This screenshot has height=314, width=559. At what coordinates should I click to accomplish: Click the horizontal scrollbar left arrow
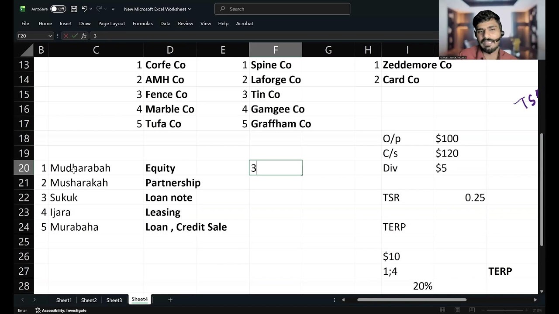point(343,300)
